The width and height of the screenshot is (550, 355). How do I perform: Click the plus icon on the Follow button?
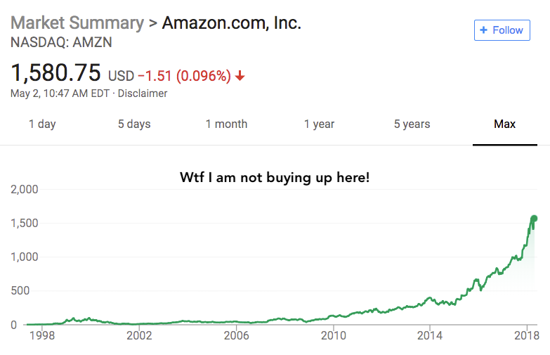483,30
